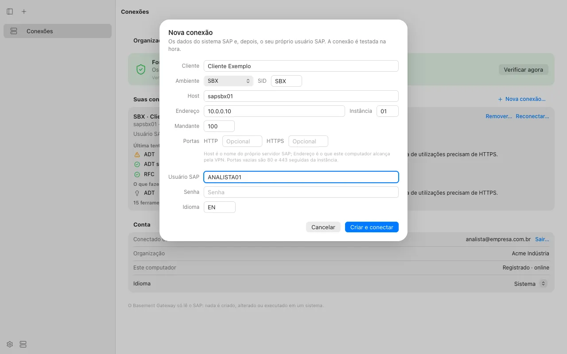Click the Nova conexão dialog heading

pyautogui.click(x=190, y=32)
